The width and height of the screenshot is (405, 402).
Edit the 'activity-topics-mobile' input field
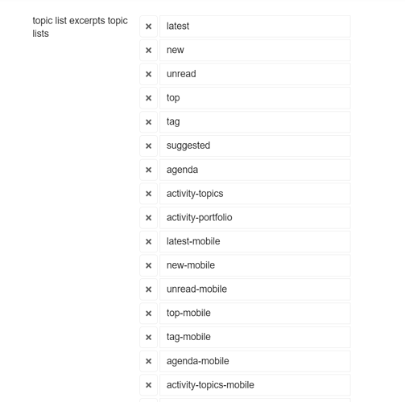(255, 385)
